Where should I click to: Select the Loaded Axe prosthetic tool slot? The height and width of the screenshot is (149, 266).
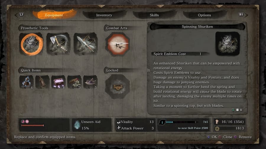[58, 44]
